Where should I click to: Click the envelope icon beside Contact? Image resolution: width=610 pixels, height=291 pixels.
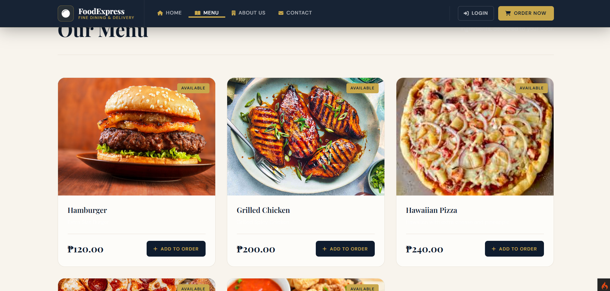click(x=281, y=13)
